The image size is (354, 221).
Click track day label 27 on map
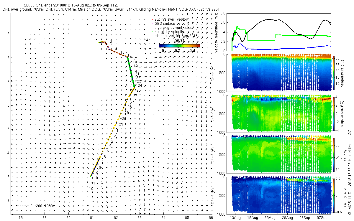132,101
